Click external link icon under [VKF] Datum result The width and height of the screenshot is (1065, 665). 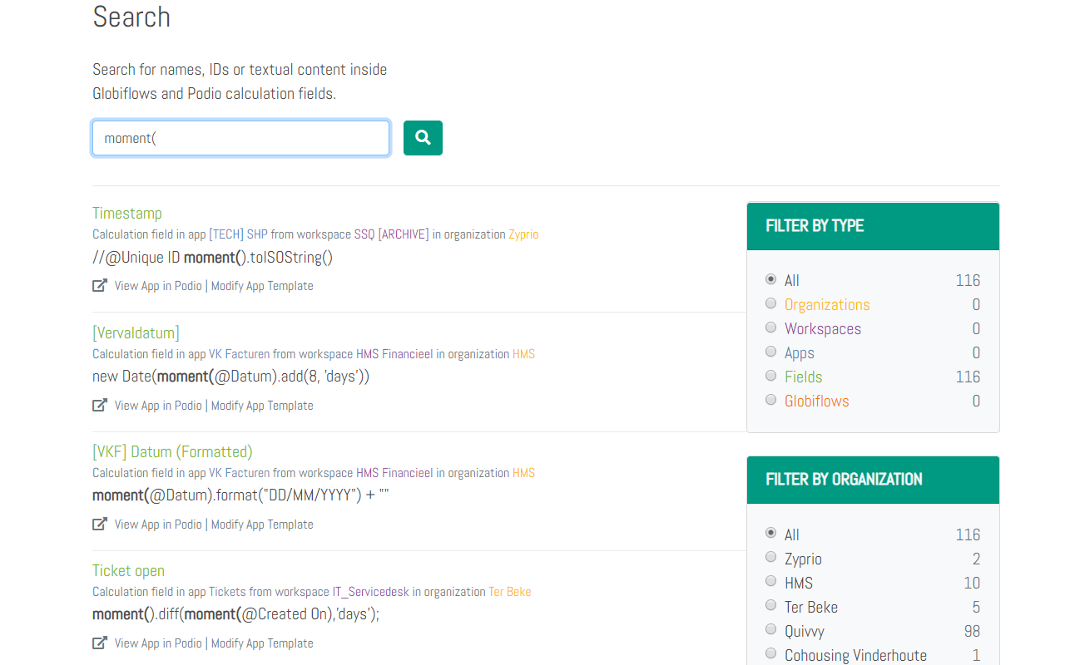100,525
